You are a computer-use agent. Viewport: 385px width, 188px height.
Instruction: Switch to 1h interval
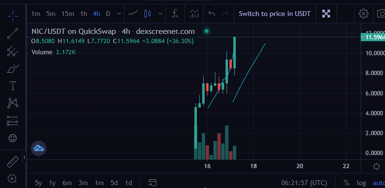point(84,14)
